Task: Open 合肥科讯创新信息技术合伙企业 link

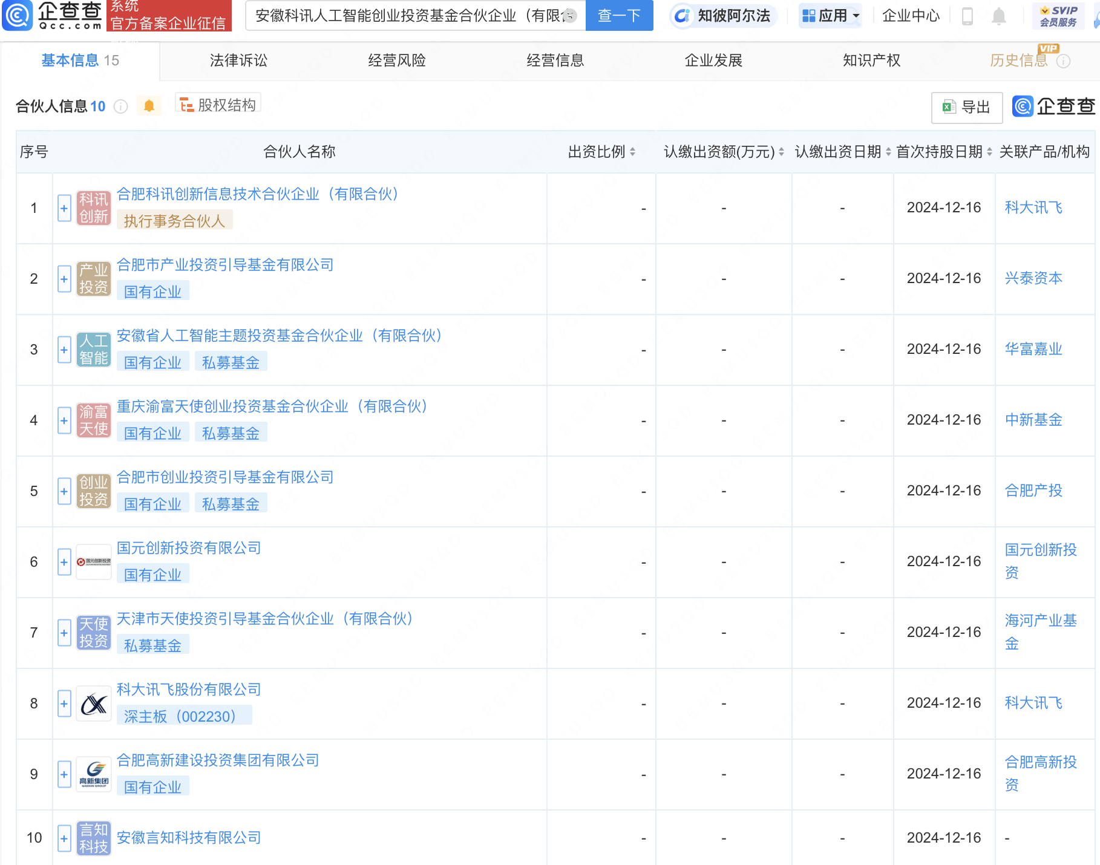Action: [x=257, y=194]
